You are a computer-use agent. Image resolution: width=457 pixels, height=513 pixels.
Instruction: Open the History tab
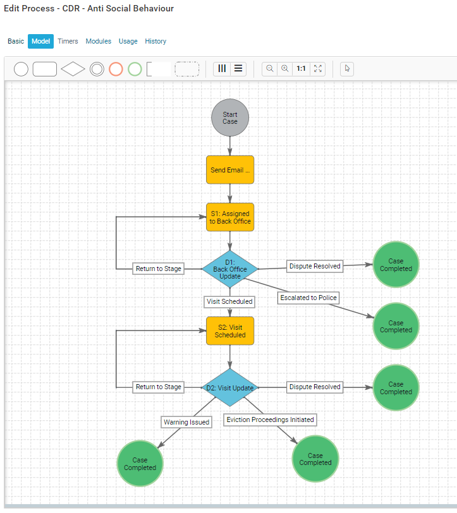[x=155, y=41]
